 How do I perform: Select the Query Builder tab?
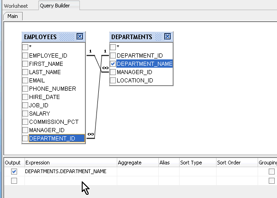tap(59, 6)
